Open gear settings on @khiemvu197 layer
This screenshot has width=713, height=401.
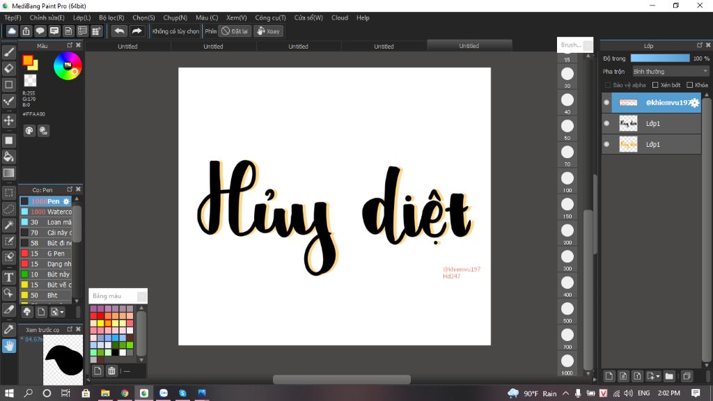pyautogui.click(x=694, y=103)
